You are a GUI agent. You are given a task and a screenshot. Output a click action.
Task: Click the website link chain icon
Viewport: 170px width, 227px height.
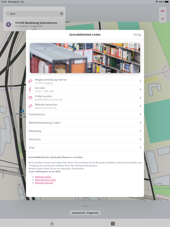coord(30,106)
